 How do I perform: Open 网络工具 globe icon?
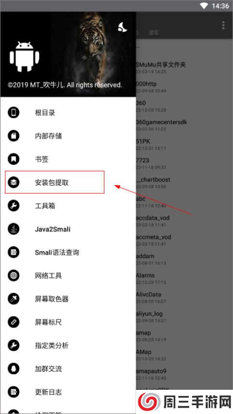click(14, 276)
